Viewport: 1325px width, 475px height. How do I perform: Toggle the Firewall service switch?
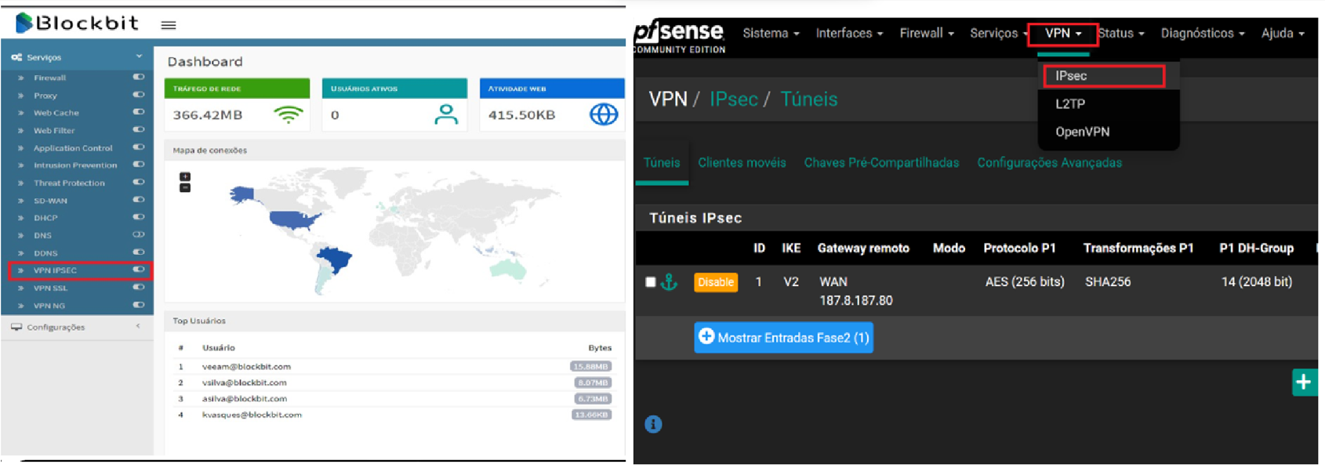point(139,77)
